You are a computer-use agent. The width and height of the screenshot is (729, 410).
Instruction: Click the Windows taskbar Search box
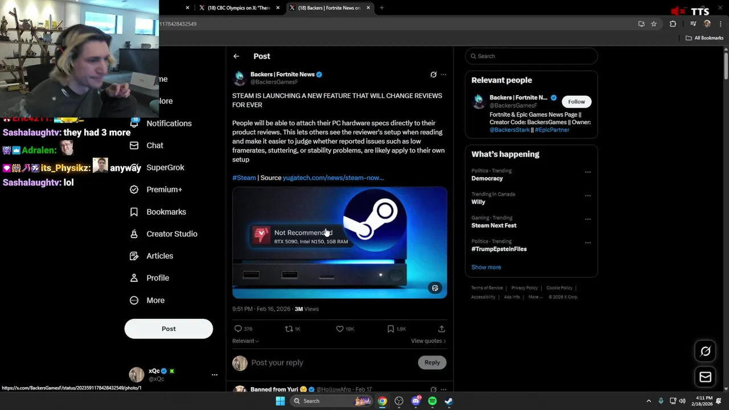332,401
